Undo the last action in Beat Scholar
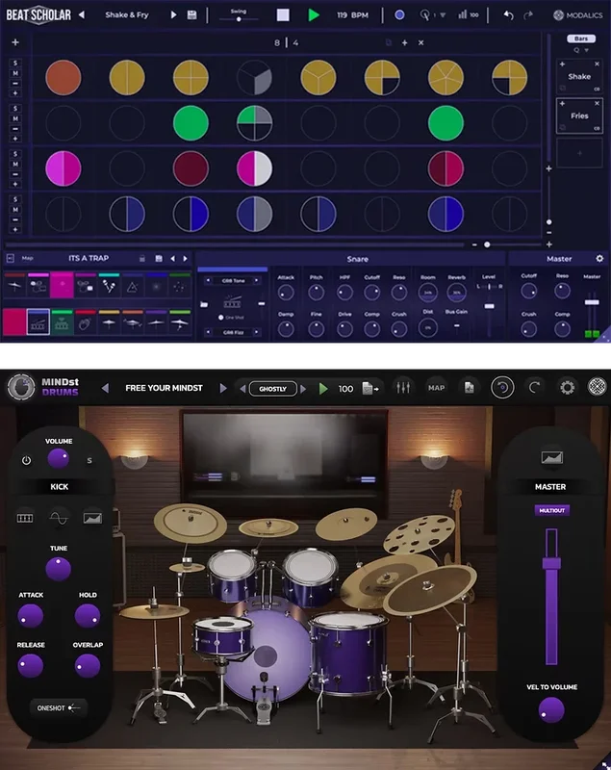This screenshot has width=611, height=770. pos(508,15)
